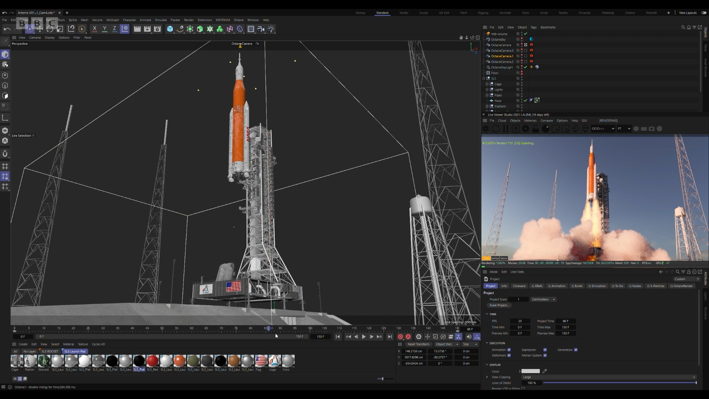Open the View Clipping Large dropdown
709x399 pixels.
[x=609, y=377]
